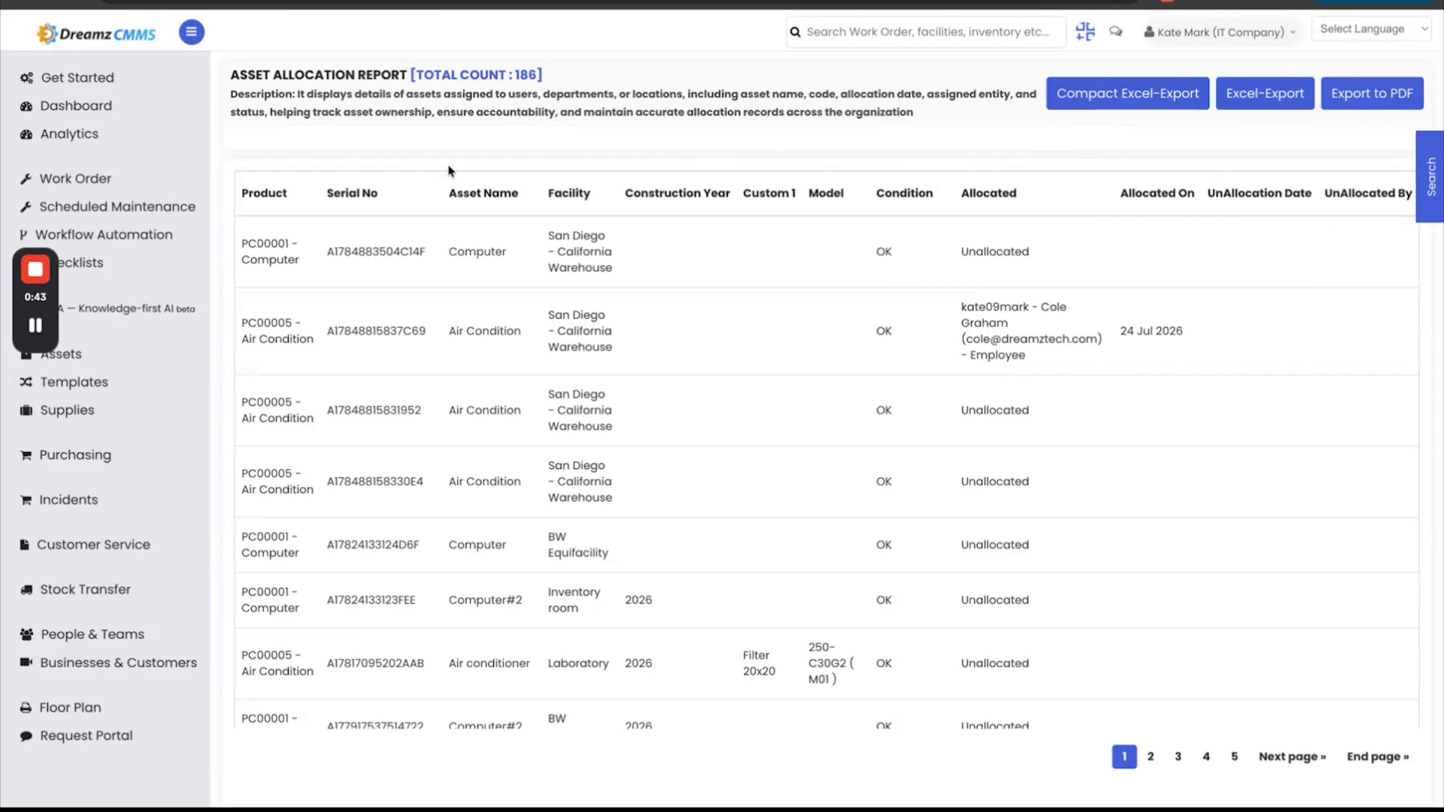Open the Customer Service section
This screenshot has width=1444, height=812.
point(94,545)
